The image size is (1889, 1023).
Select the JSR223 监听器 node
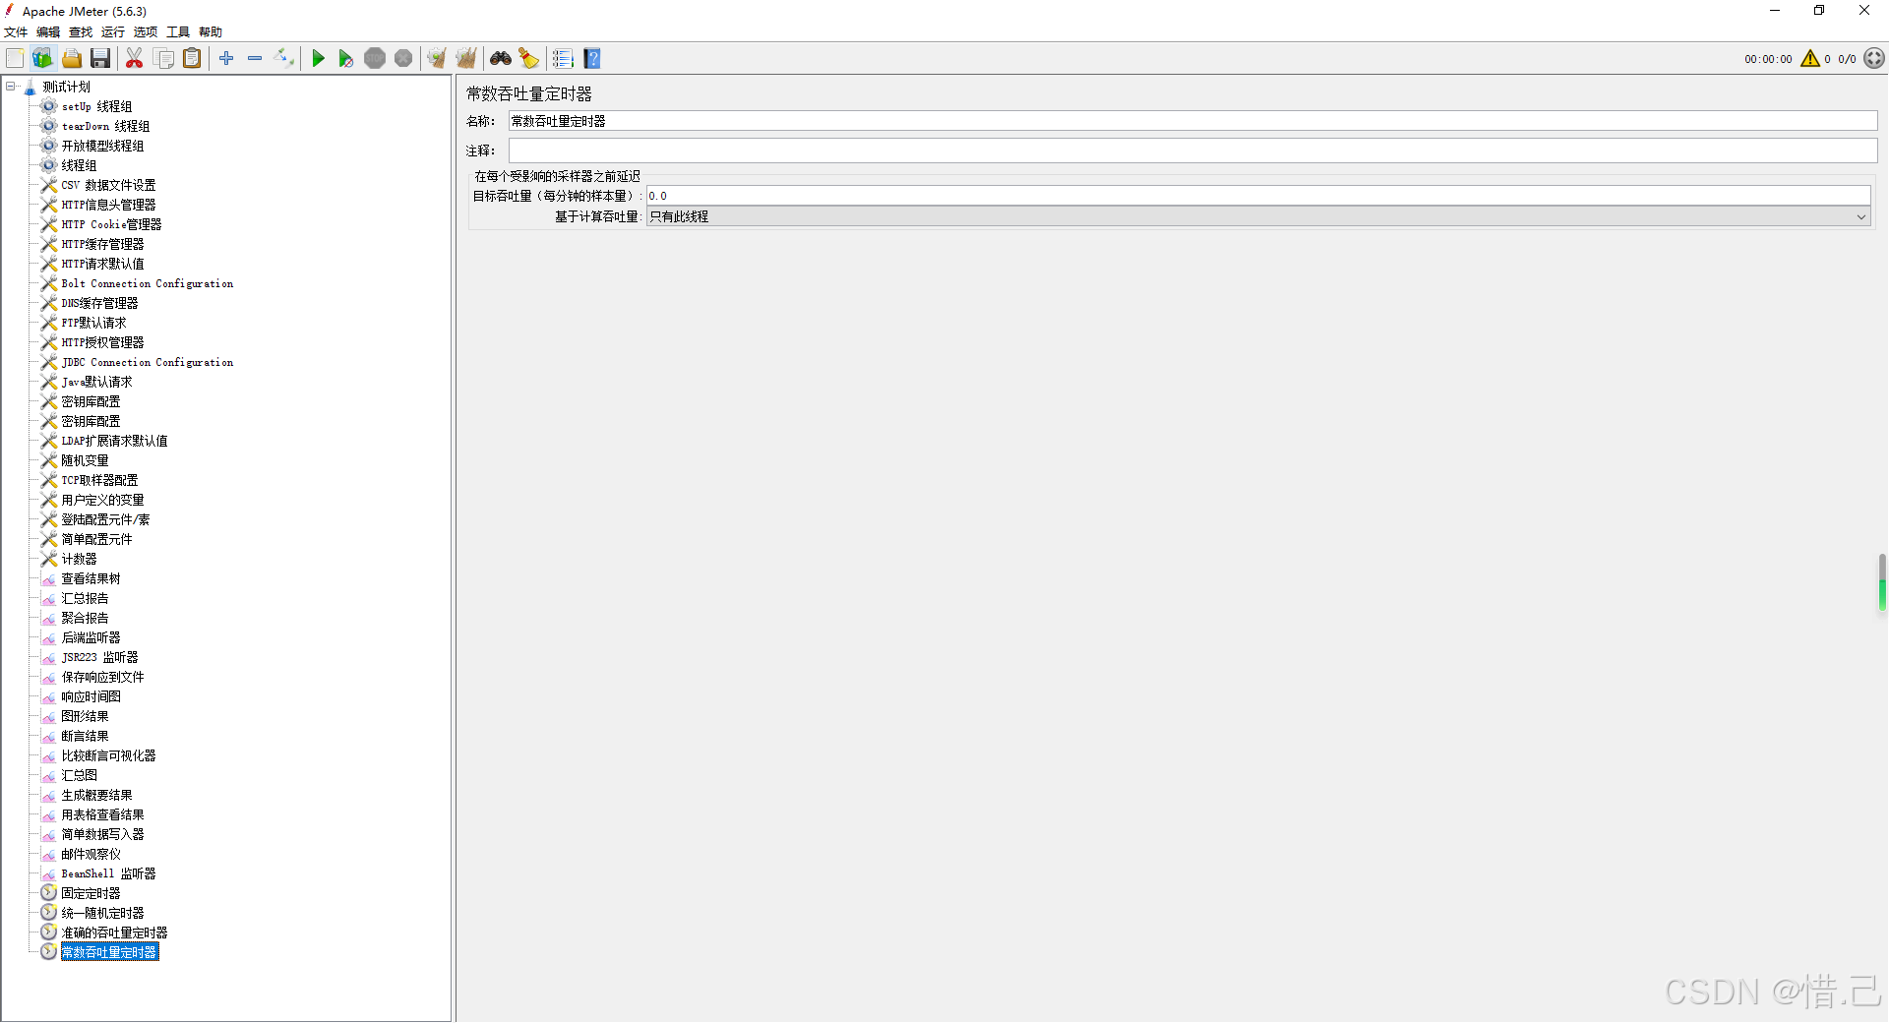[x=99, y=657]
